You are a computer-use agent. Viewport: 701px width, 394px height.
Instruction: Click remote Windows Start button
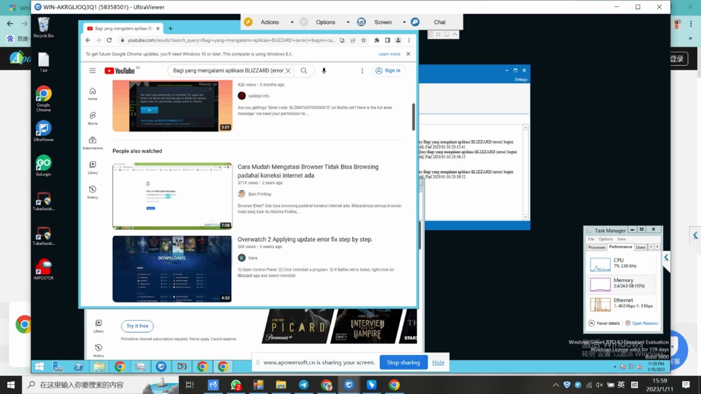[x=39, y=367]
